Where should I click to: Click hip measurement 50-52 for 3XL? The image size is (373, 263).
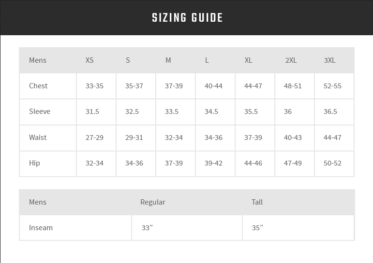point(332,163)
